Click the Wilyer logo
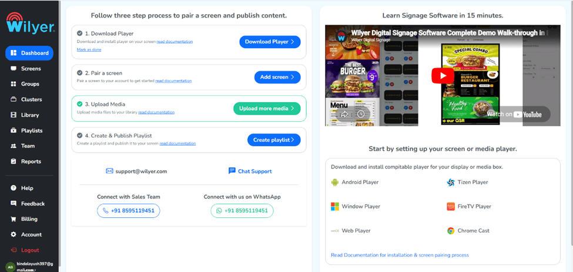 pos(31,23)
